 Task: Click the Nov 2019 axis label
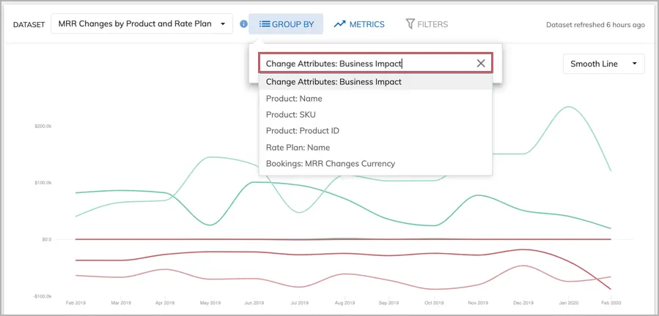click(478, 303)
